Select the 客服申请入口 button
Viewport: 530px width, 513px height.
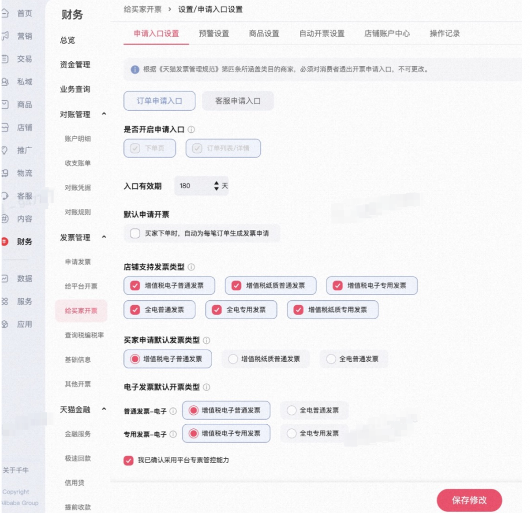point(238,101)
